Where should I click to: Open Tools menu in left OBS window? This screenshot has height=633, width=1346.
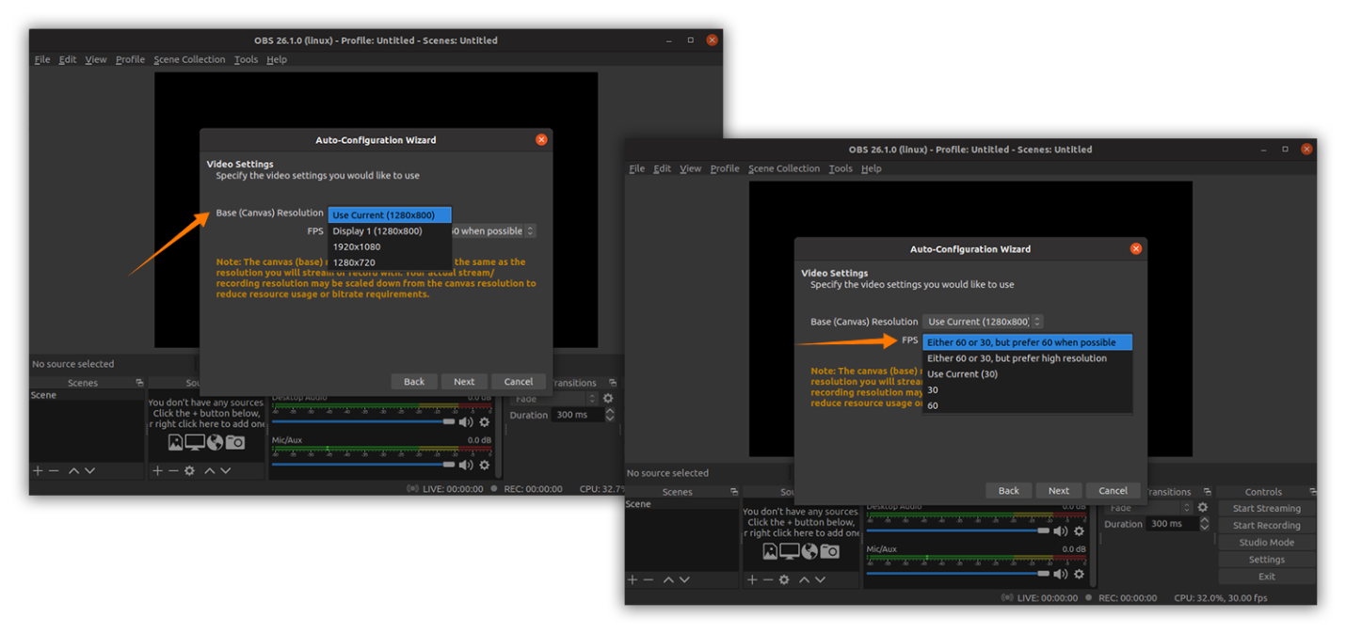246,59
